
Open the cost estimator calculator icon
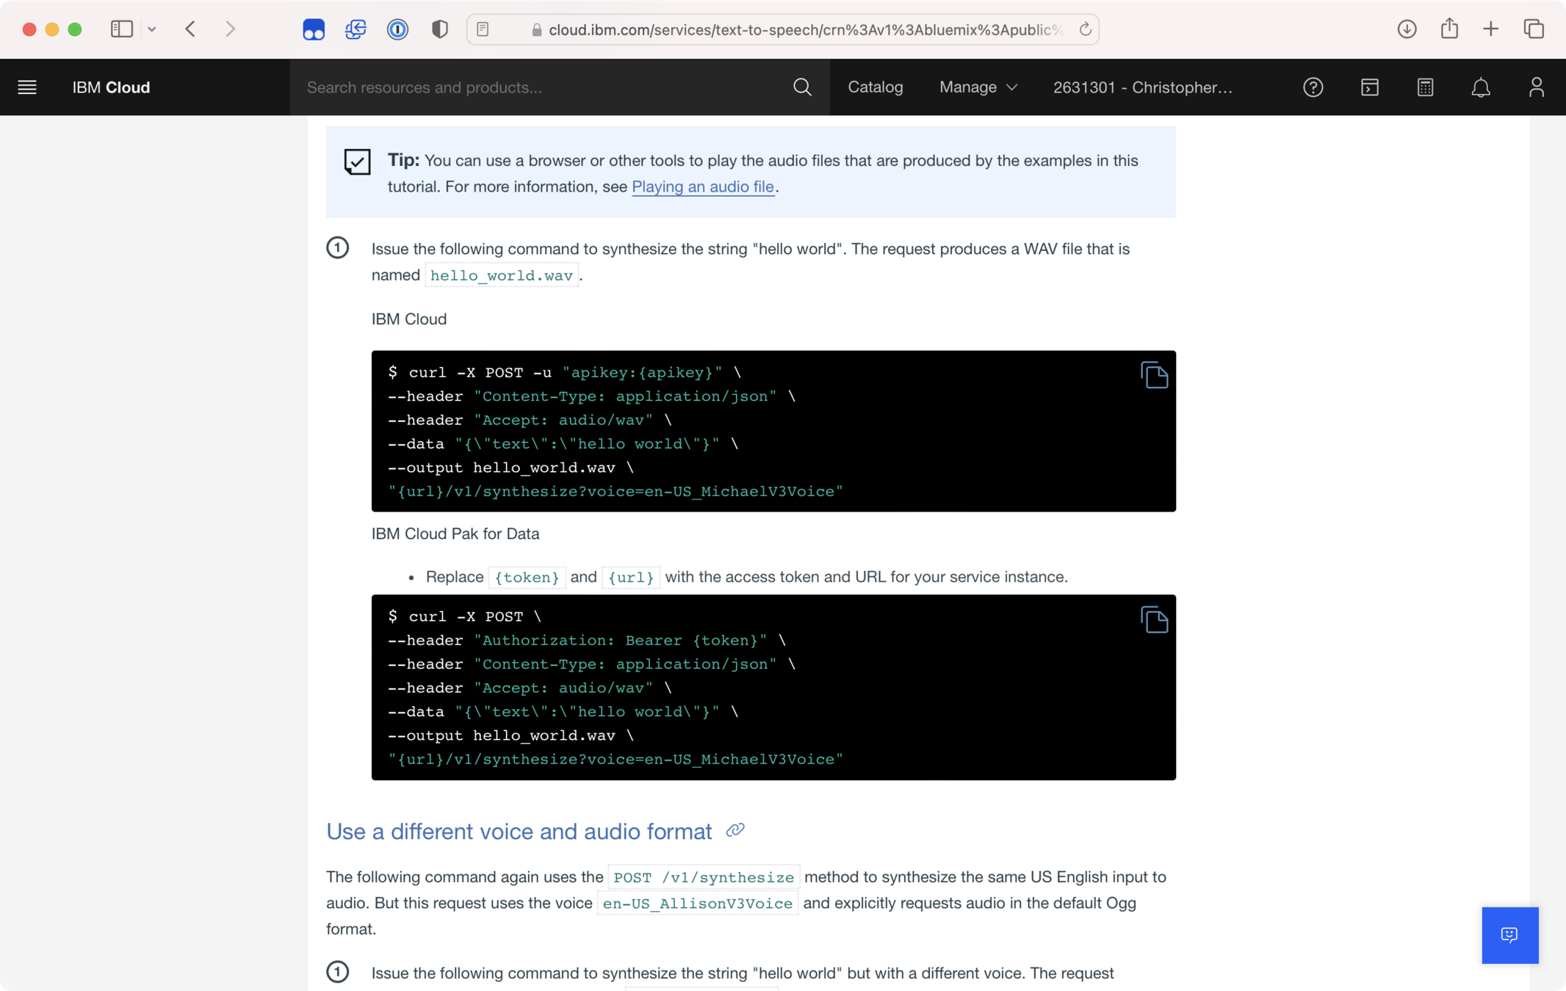click(1425, 87)
